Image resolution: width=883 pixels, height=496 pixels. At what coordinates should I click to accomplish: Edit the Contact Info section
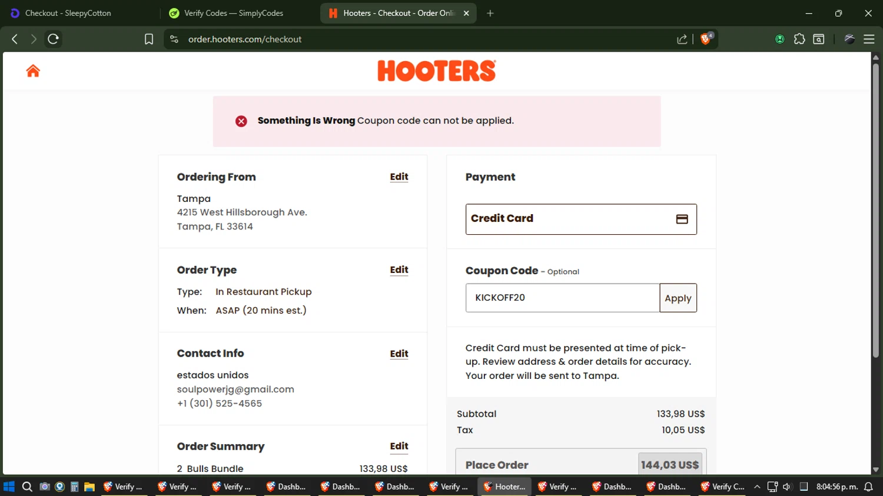coord(399,354)
